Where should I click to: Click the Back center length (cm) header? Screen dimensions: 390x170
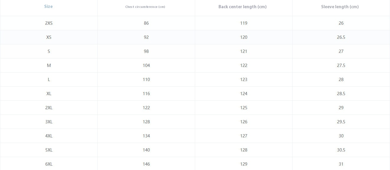242,7
